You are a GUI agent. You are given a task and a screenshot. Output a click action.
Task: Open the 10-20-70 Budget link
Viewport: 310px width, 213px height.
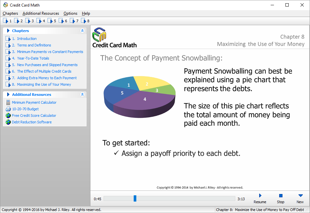(25, 109)
